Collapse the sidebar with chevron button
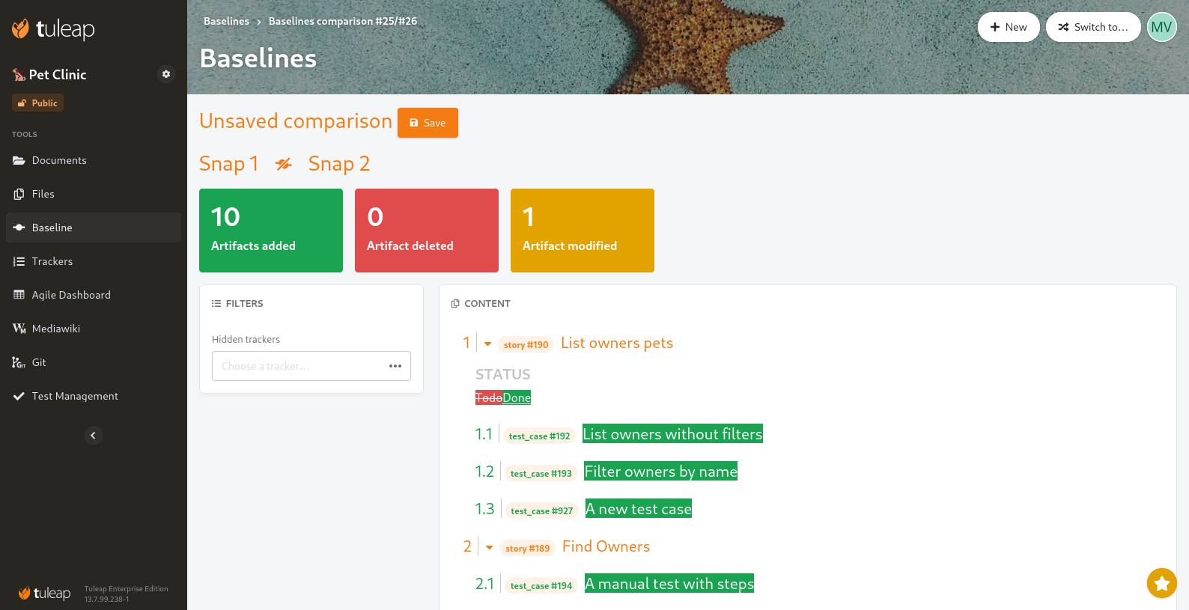This screenshot has height=610, width=1189. [94, 436]
